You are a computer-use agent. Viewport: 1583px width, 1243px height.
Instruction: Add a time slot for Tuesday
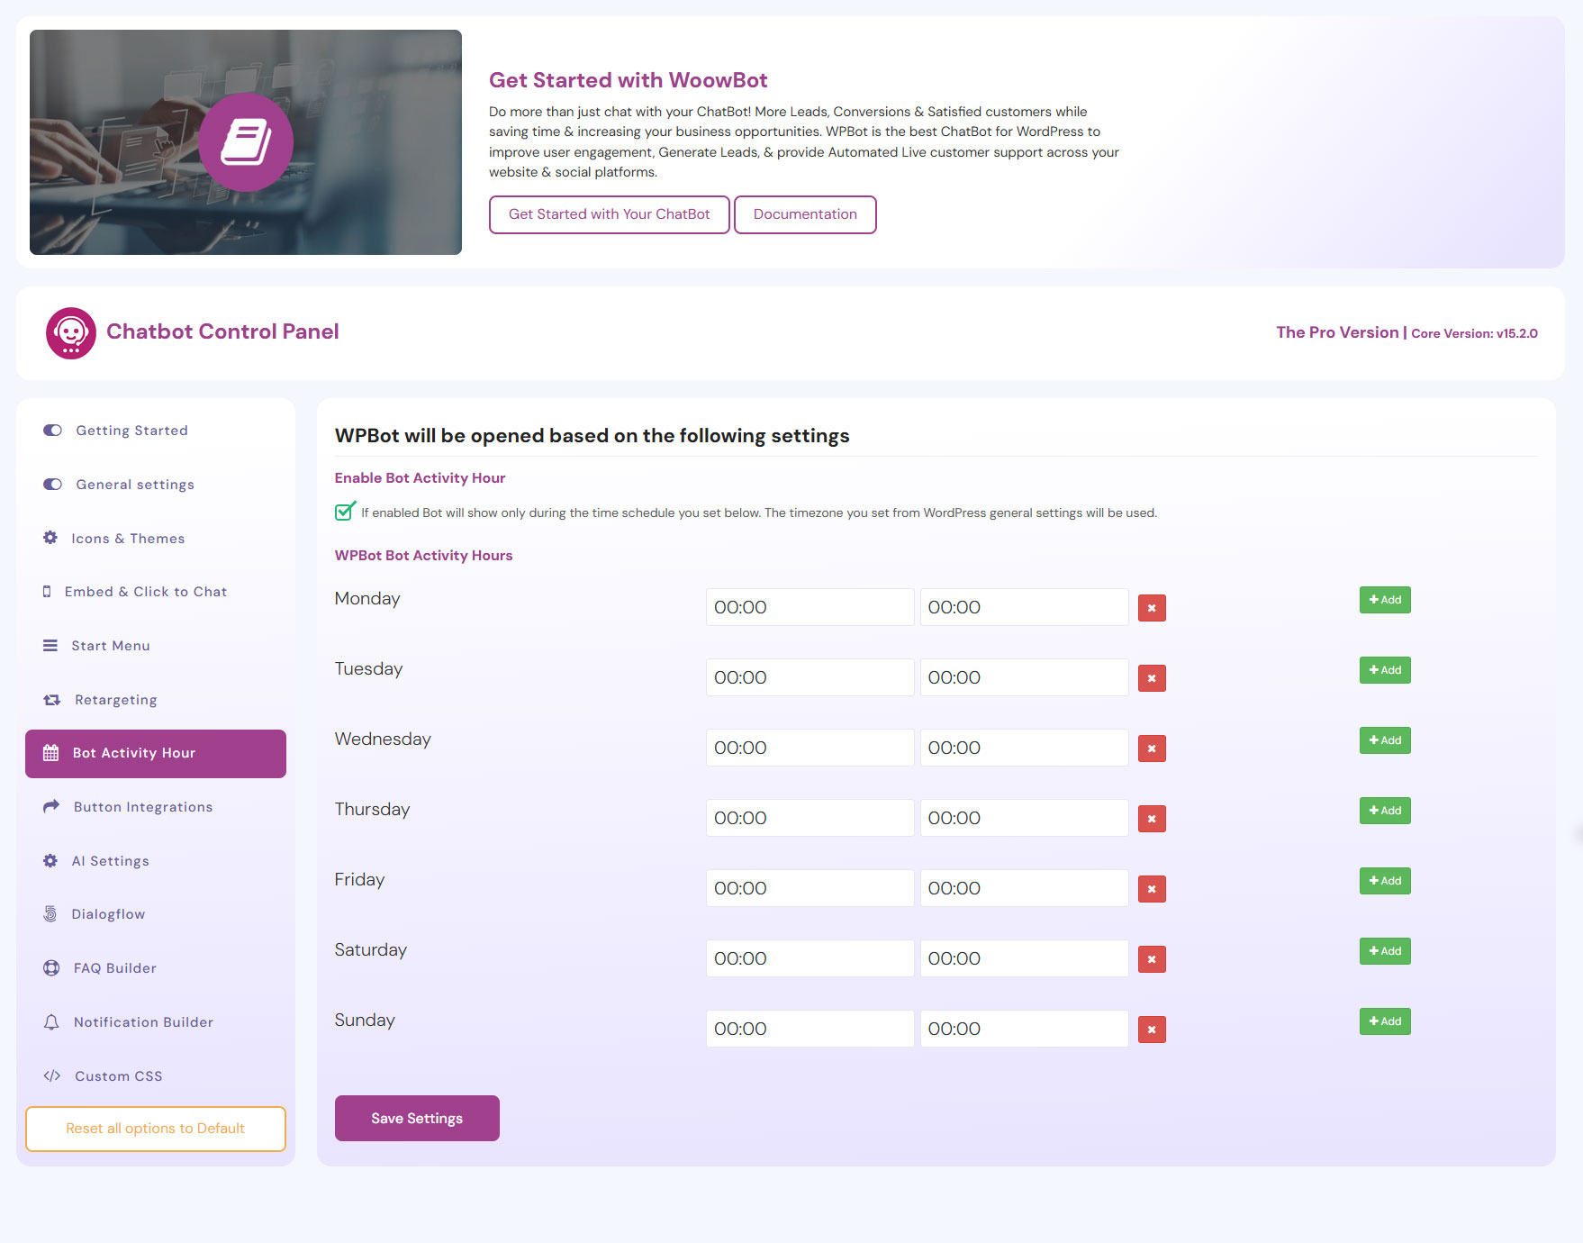(1385, 670)
